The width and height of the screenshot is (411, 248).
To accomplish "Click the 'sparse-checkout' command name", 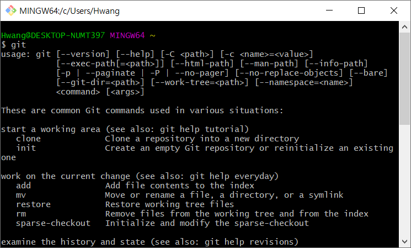I will (x=53, y=223).
